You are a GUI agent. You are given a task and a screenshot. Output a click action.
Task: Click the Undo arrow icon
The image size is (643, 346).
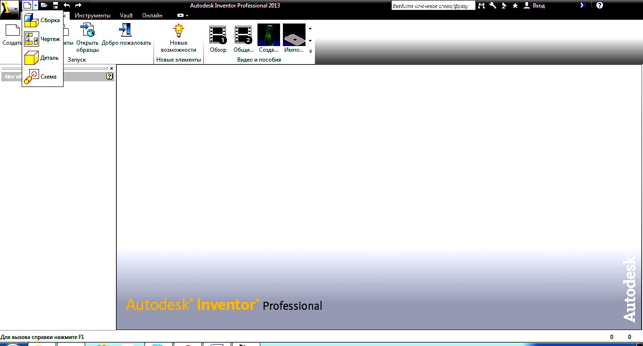tap(67, 6)
